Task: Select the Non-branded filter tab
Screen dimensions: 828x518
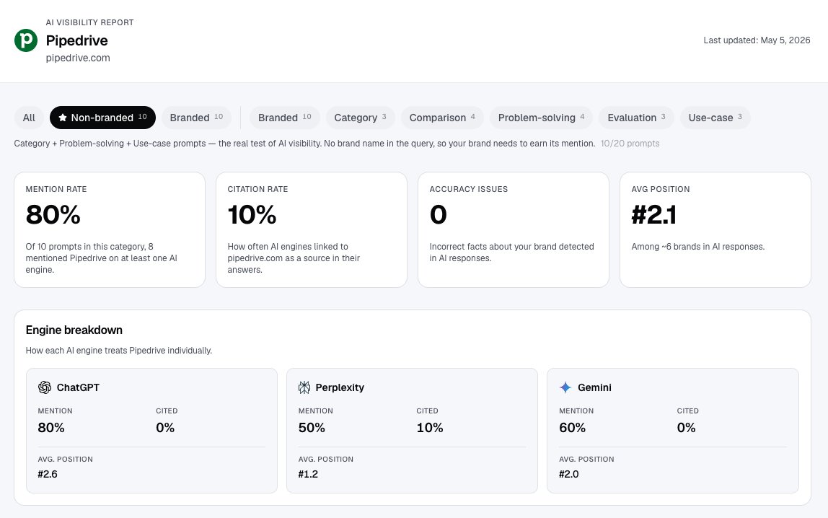Action: (x=102, y=118)
